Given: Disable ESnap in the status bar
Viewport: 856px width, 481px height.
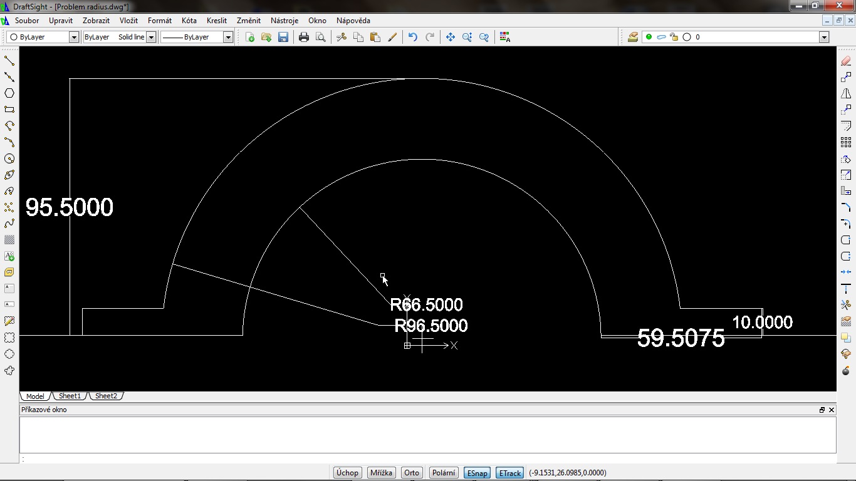Looking at the screenshot, I should [477, 473].
